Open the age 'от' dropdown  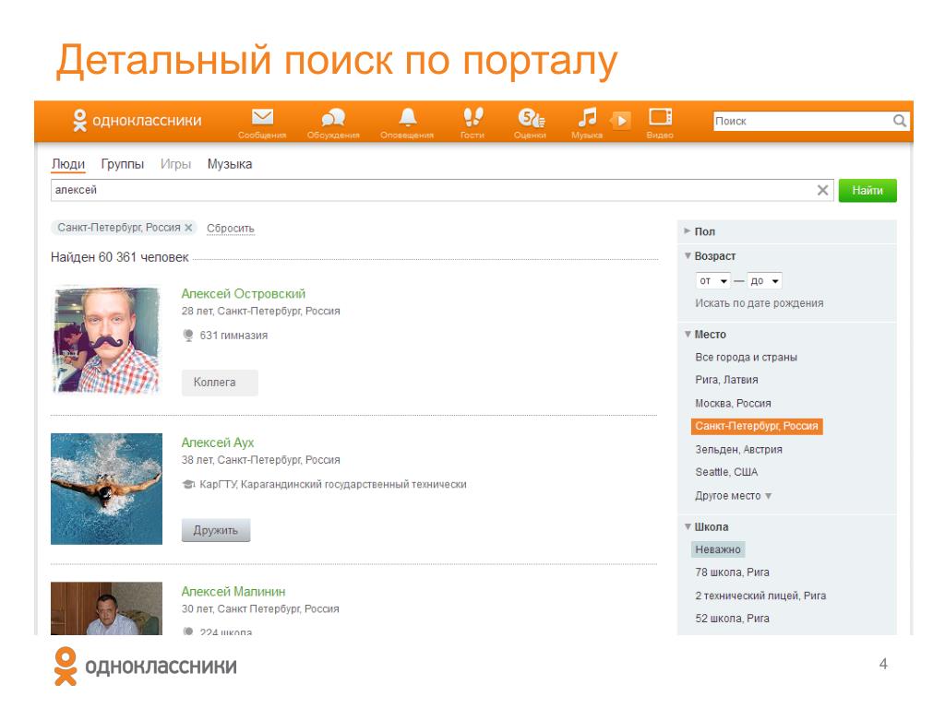pos(713,280)
